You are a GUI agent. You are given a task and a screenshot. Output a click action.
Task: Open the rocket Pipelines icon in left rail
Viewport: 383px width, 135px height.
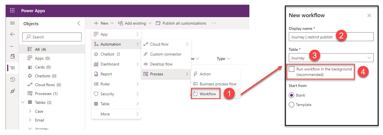point(12,91)
